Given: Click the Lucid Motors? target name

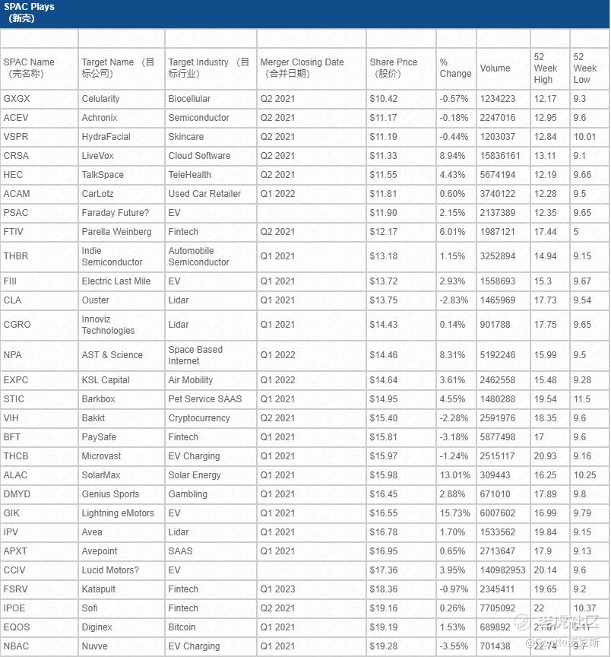Looking at the screenshot, I should point(110,570).
